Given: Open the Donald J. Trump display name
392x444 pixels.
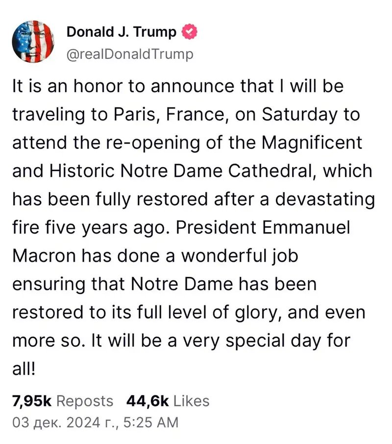Looking at the screenshot, I should click(121, 33).
